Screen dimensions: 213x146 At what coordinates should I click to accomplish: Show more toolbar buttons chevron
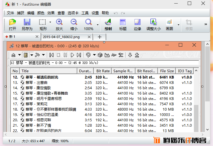pos(206,24)
